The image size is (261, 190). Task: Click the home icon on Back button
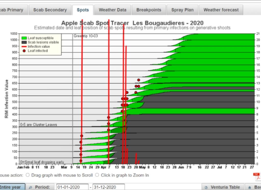(x=250, y=187)
